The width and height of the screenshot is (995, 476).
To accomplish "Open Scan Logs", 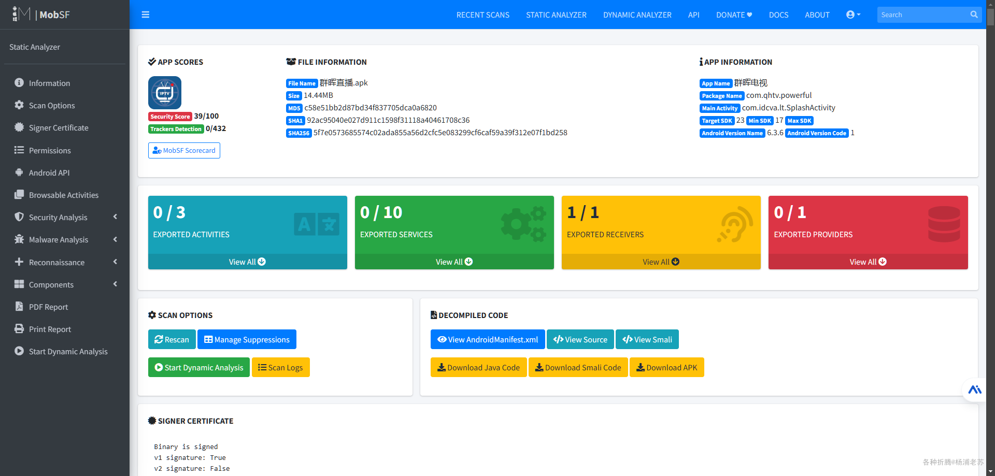I will coord(280,367).
